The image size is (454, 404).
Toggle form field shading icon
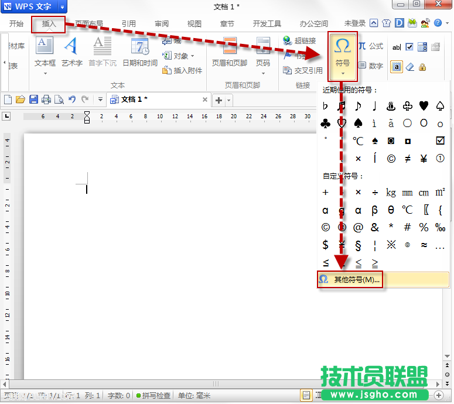coord(397,67)
